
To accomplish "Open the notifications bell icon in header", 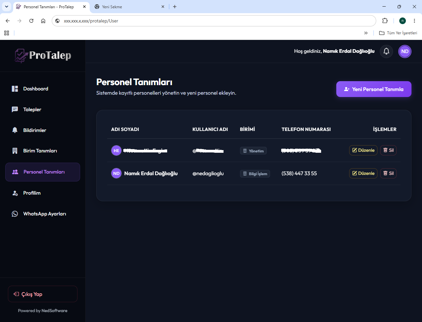I will click(386, 51).
